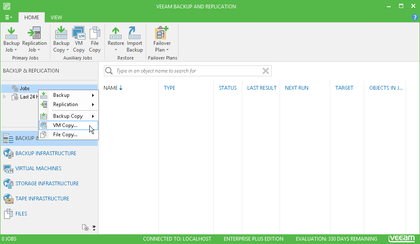Click the Backup Copy ribbon icon
This screenshot has width=420, height=244.
pyautogui.click(x=61, y=33)
